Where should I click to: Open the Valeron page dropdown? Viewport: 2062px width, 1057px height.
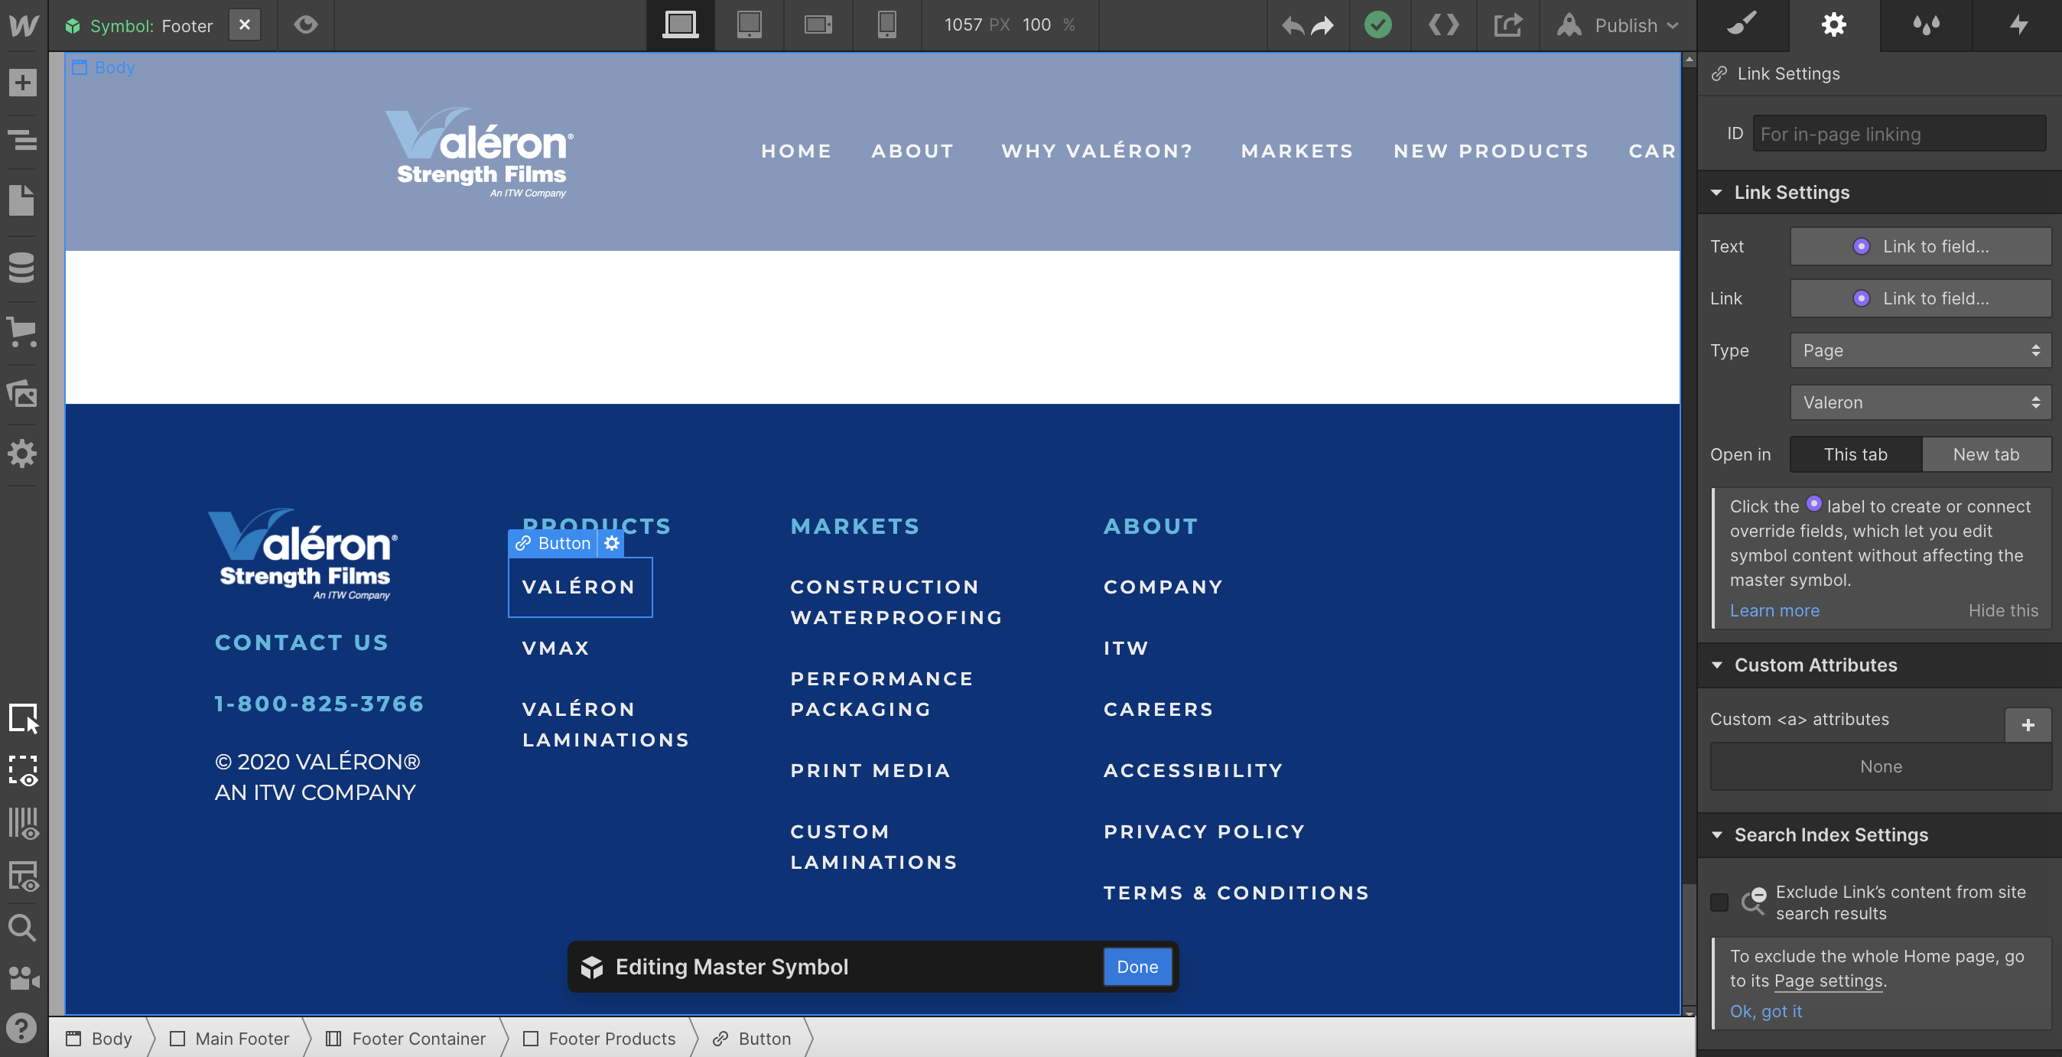coord(1920,403)
